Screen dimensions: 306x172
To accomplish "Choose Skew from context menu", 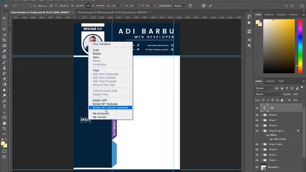I will [96, 57].
